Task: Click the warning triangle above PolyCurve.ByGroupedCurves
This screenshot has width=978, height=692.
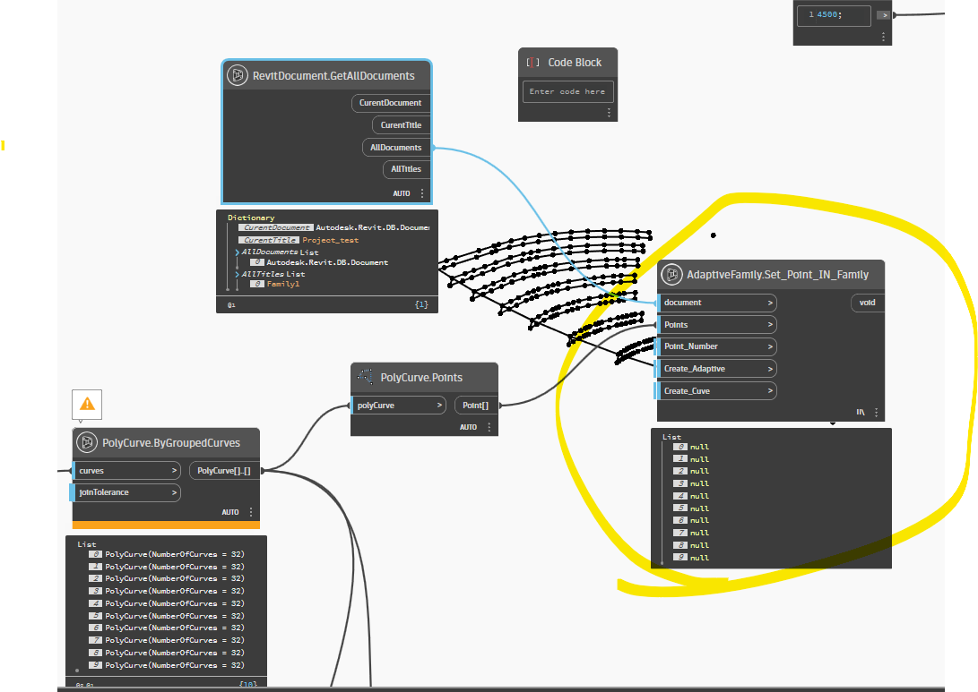Action: tap(86, 405)
